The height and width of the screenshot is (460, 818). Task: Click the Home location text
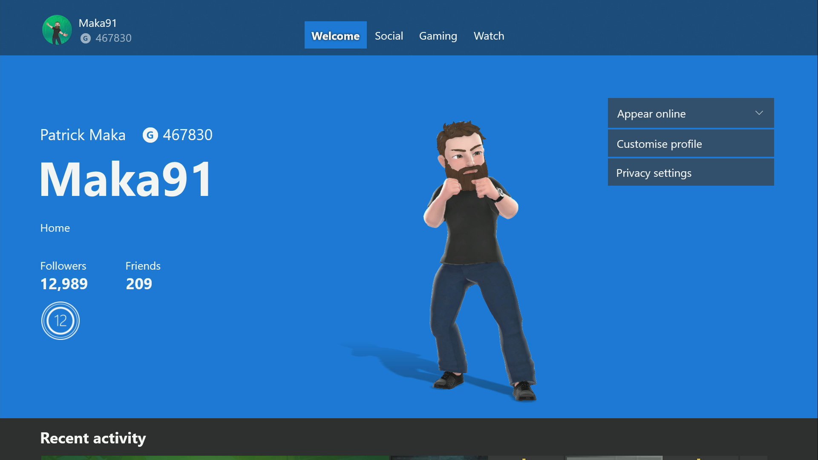pyautogui.click(x=55, y=228)
